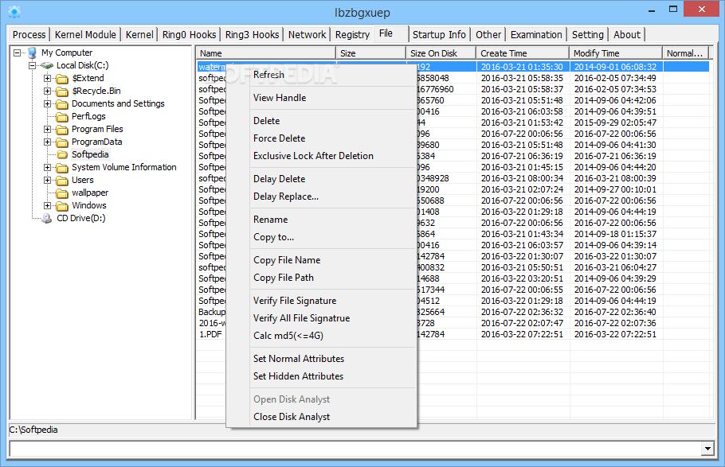Open the About tab
The height and width of the screenshot is (467, 725).
627,35
